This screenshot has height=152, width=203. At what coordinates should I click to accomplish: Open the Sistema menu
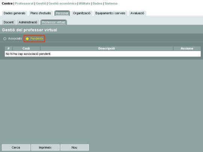tap(111, 3)
